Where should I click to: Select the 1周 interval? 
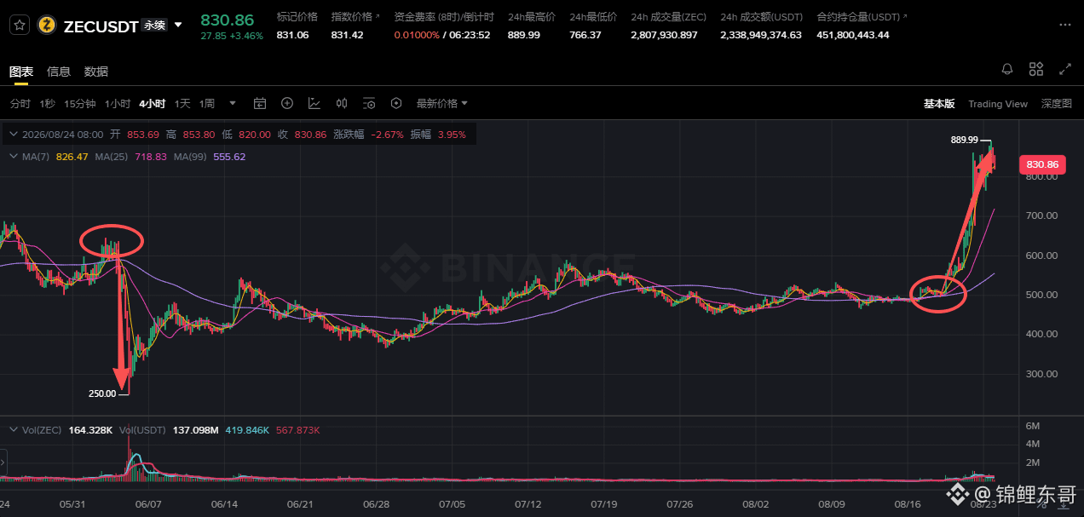coord(207,104)
